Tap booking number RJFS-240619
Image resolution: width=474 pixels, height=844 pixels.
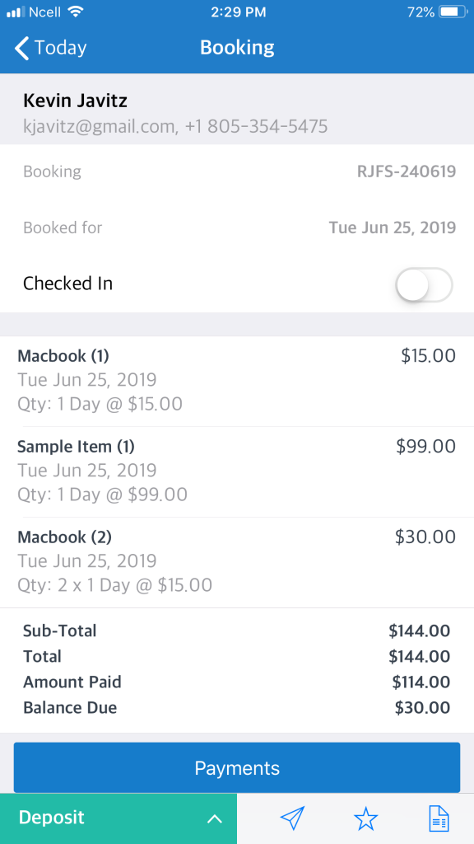pos(407,171)
